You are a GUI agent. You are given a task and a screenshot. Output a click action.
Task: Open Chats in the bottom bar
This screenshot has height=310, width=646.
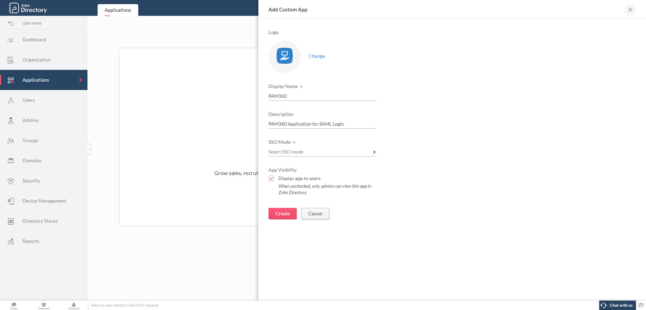14,306
